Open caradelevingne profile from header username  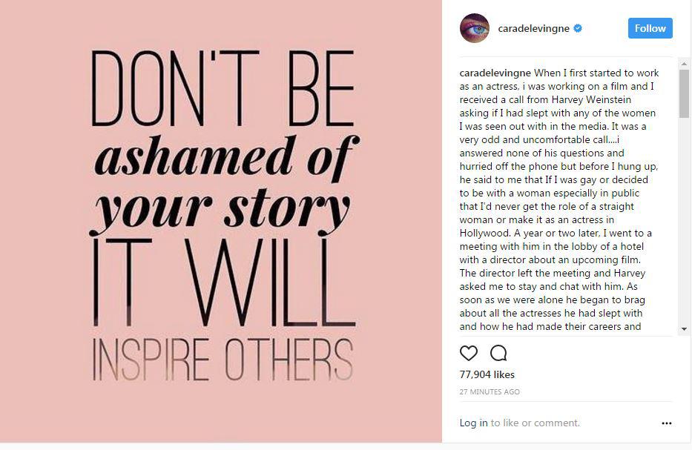533,28
